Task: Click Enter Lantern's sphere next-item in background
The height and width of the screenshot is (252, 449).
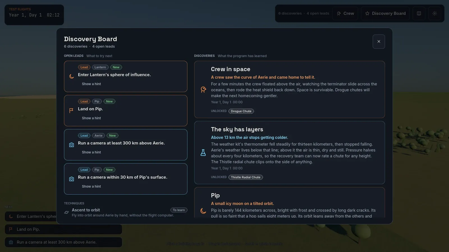Action: [31, 216]
